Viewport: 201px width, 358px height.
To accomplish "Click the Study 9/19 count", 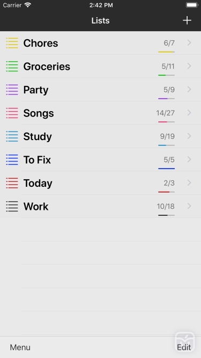I will point(167,136).
